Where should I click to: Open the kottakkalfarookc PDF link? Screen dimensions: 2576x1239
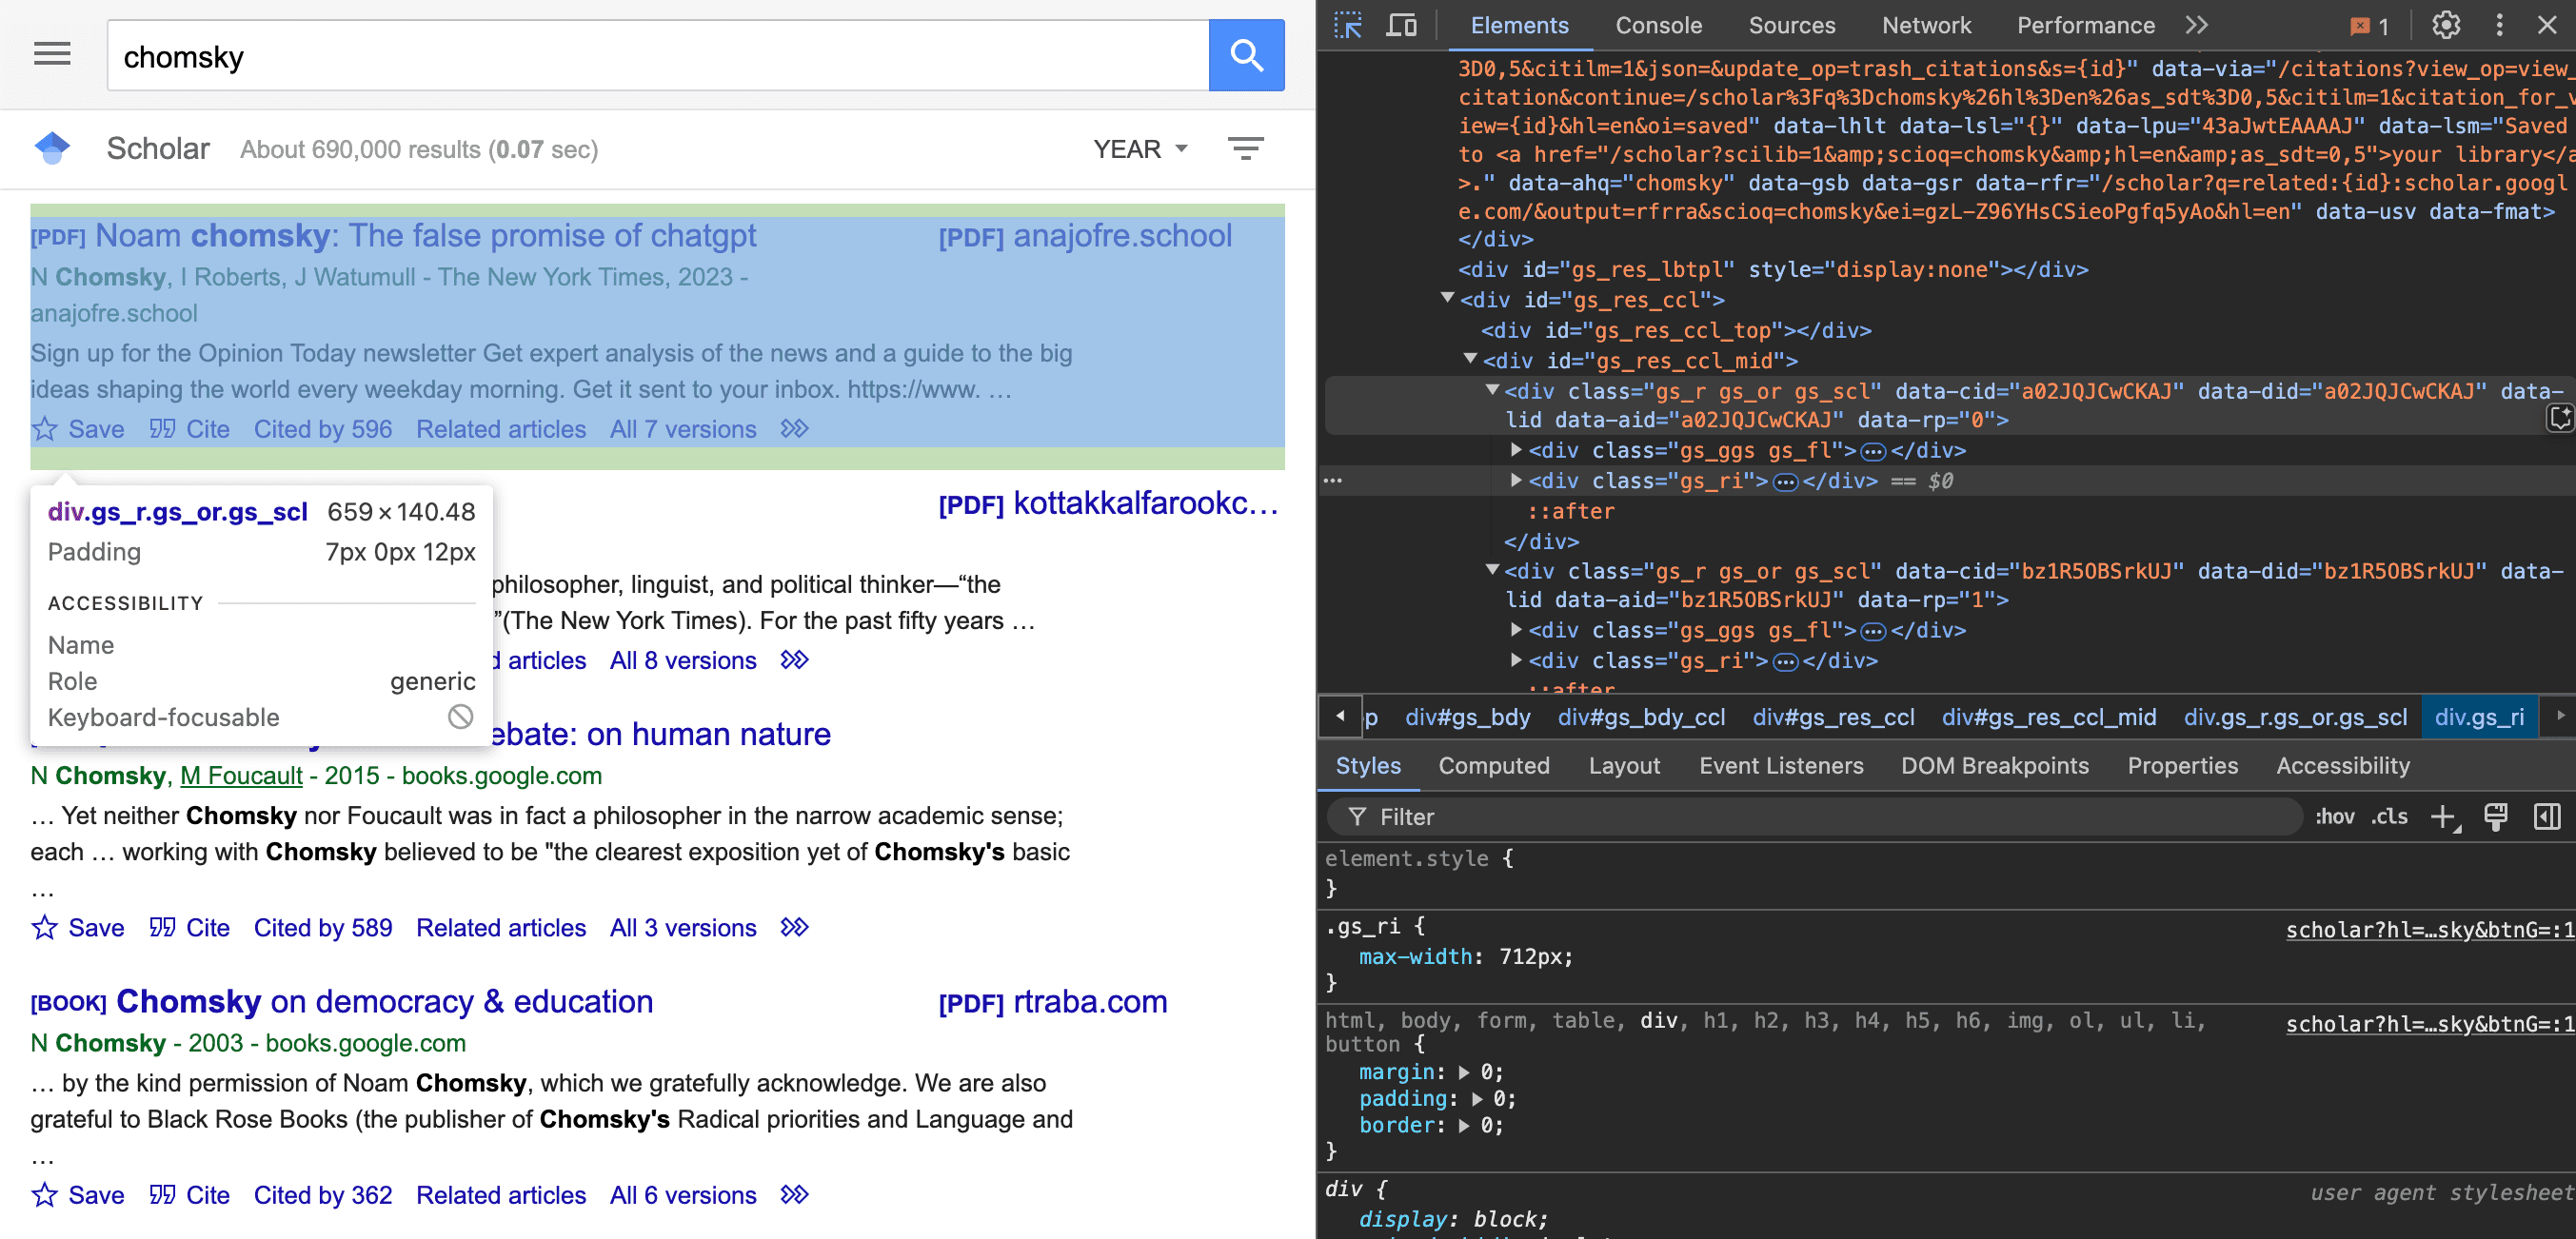point(1109,504)
